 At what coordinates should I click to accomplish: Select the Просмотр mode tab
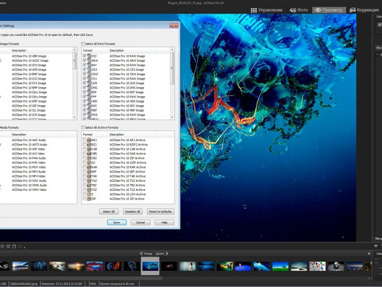(x=329, y=10)
